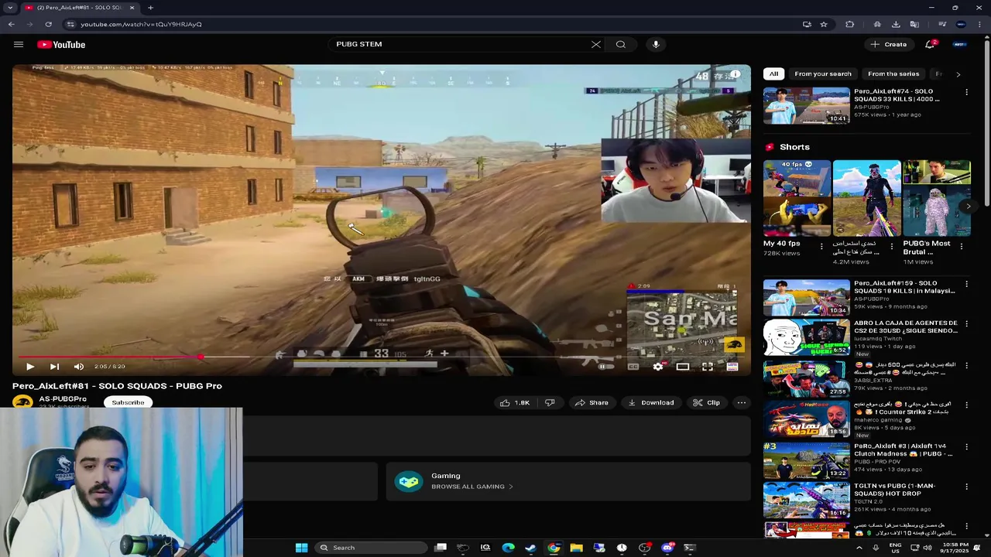This screenshot has height=557, width=991.
Task: Dislike the video
Action: [x=550, y=402]
